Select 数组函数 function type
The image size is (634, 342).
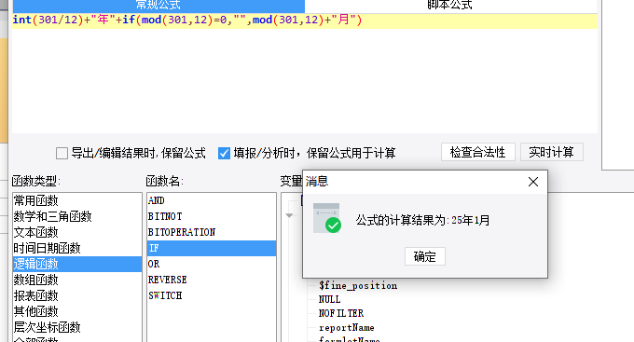[x=77, y=280]
